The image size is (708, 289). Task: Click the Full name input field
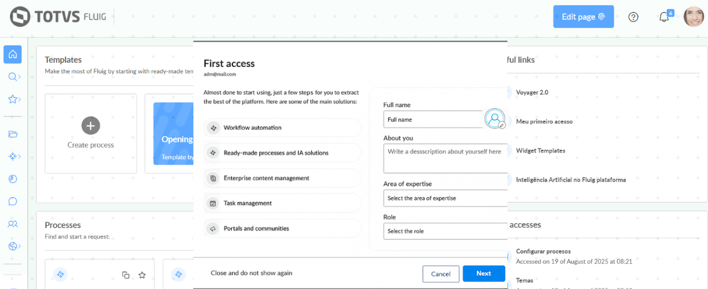[432, 119]
